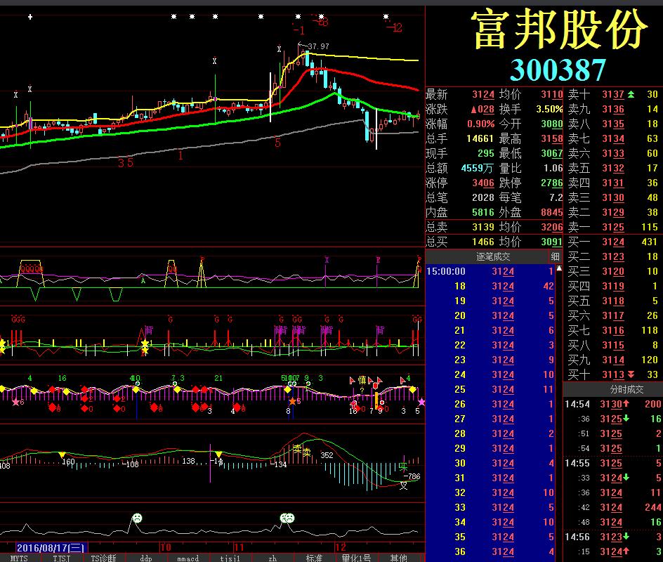Click the 换手 3.50% value

pyautogui.click(x=549, y=109)
